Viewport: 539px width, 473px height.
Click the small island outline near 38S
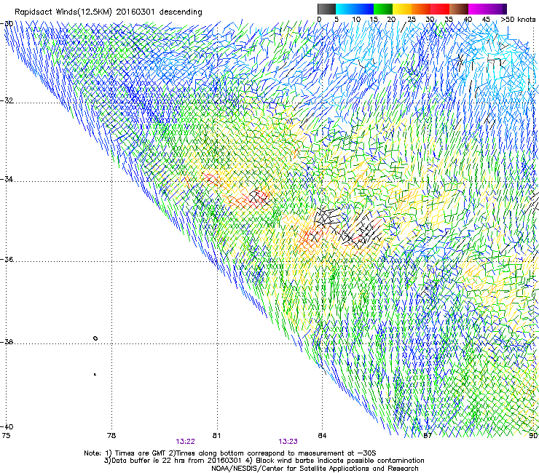pos(95,338)
